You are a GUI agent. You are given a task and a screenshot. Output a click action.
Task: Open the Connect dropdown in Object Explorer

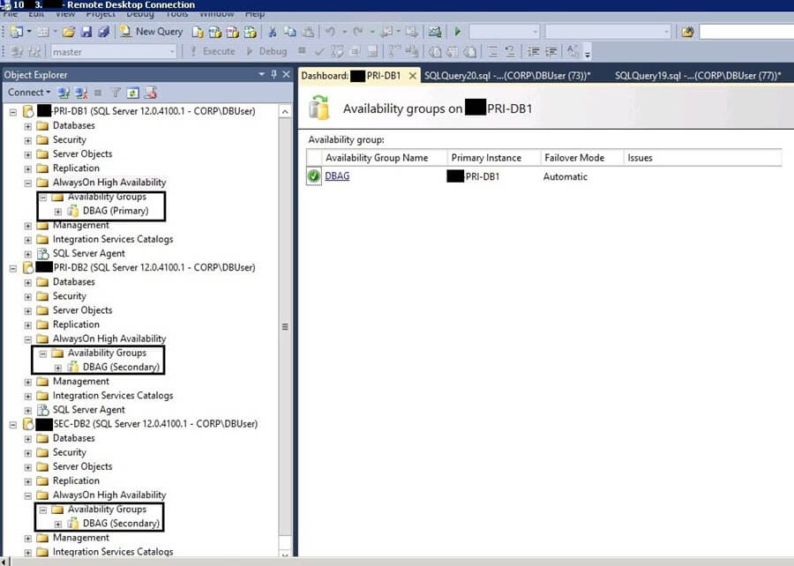click(29, 93)
